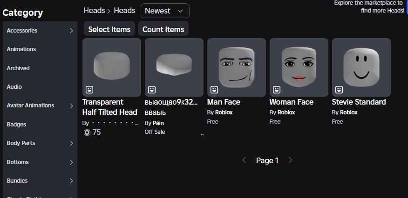
Task: Expand the Bottoms category
Action: (71, 162)
